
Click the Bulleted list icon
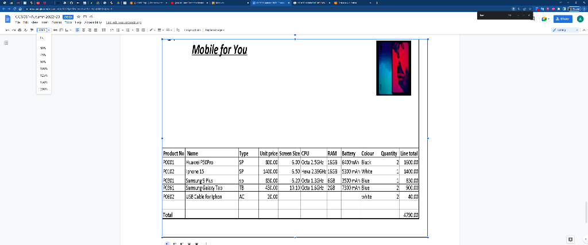coord(118,30)
